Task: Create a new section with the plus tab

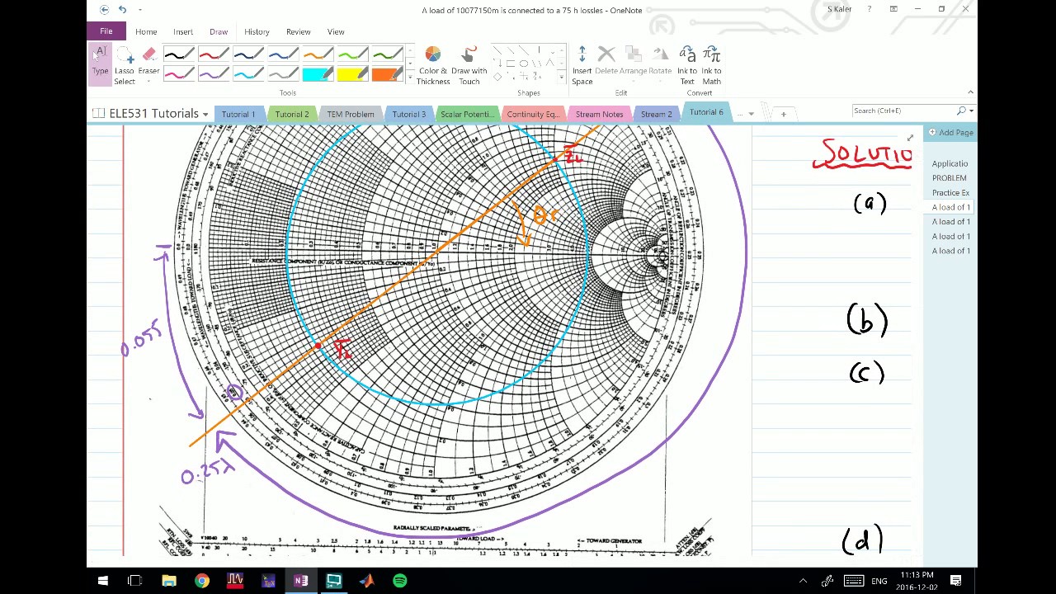Action: pos(783,114)
